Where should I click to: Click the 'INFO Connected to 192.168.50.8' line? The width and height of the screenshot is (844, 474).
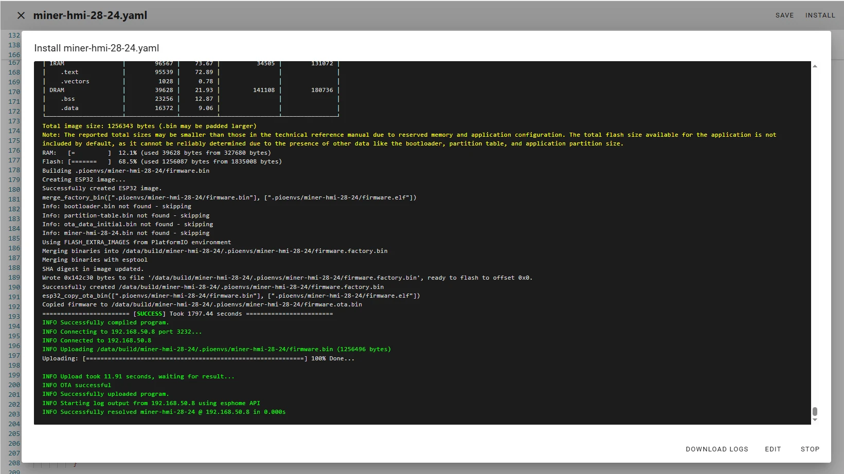(x=97, y=340)
